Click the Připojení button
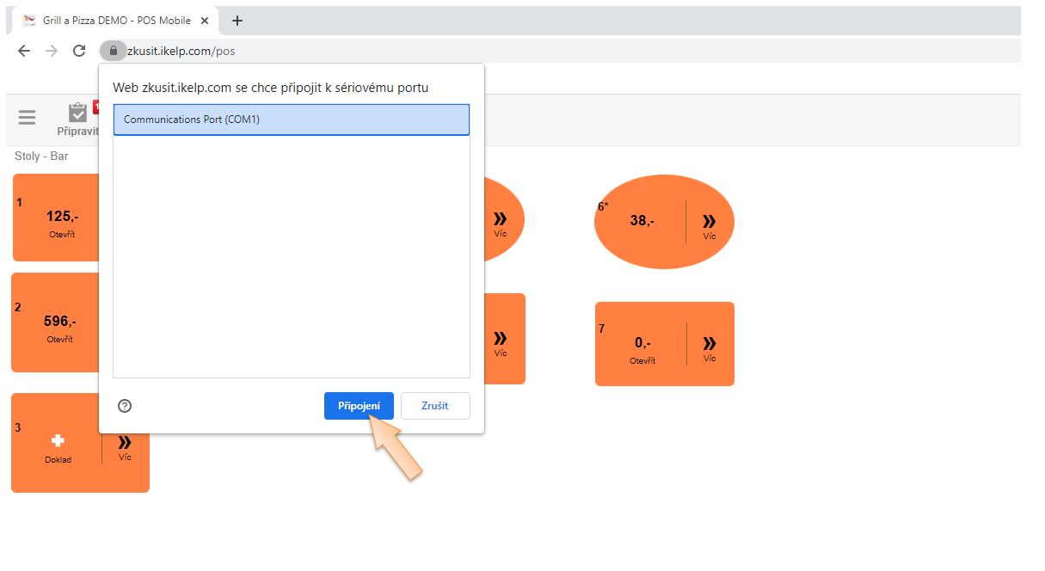This screenshot has height=571, width=1045. 359,406
